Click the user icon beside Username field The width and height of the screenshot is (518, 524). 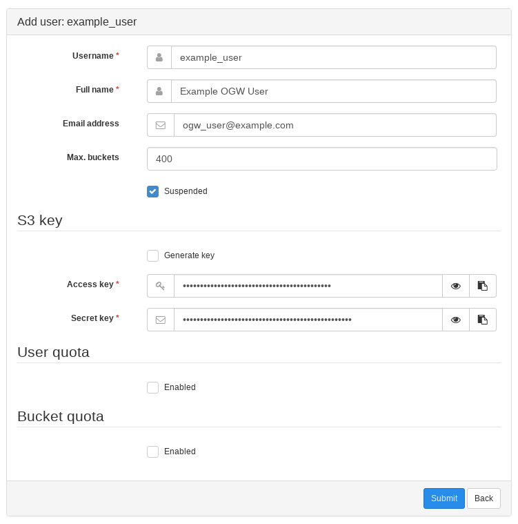click(159, 57)
